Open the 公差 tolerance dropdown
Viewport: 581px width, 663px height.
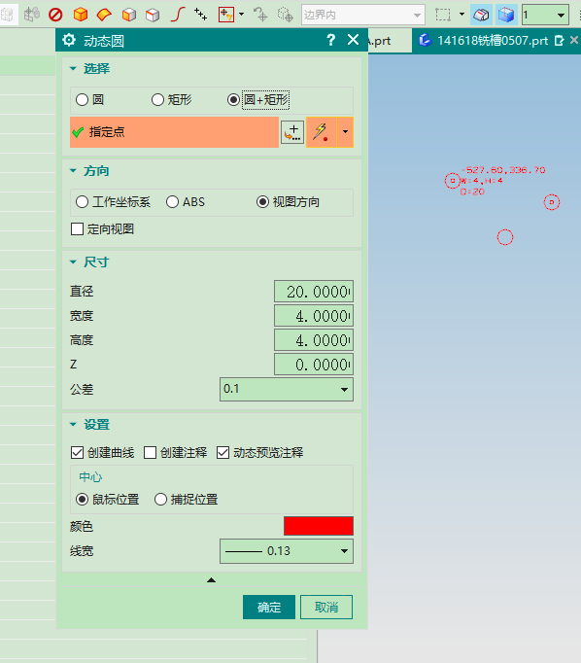(287, 389)
